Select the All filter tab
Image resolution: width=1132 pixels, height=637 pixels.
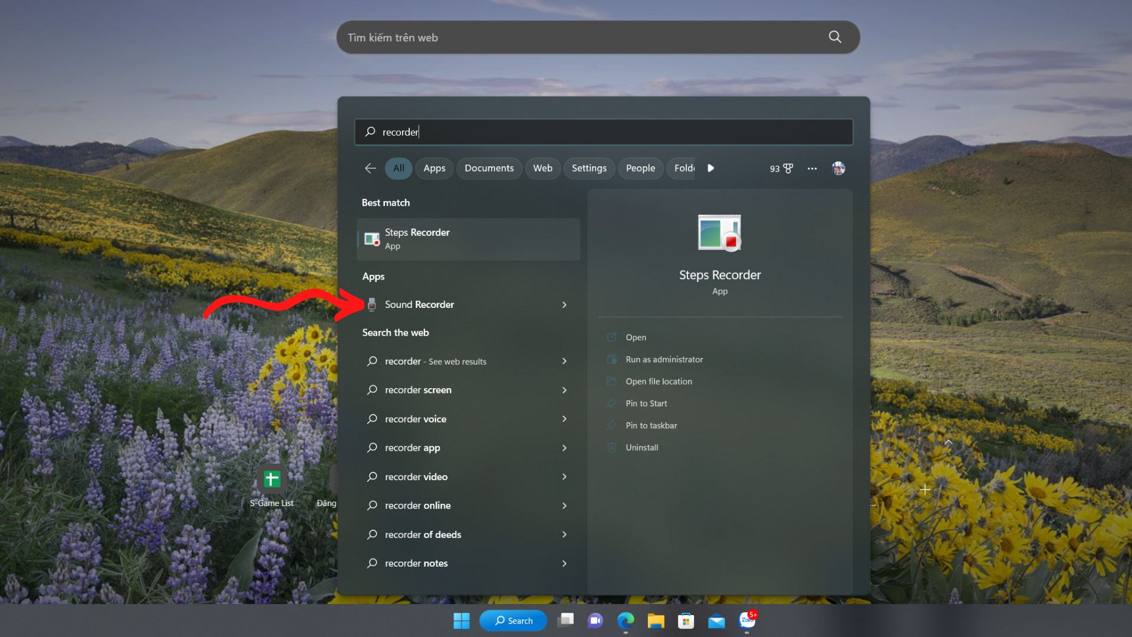[399, 168]
